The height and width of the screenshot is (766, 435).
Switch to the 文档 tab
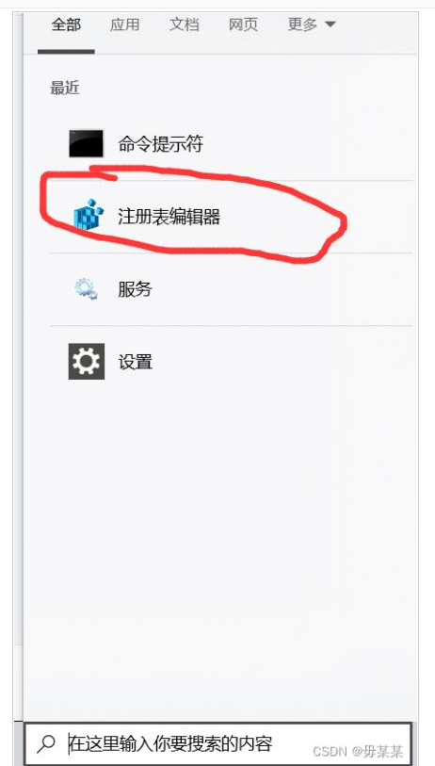tap(184, 24)
